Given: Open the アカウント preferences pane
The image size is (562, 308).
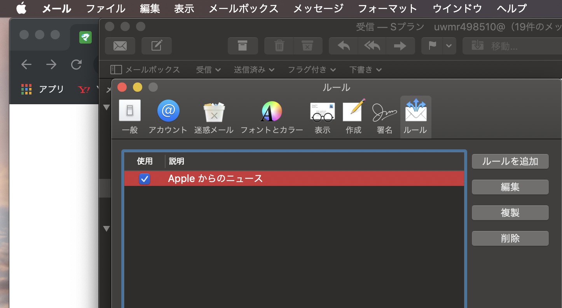Looking at the screenshot, I should (168, 117).
